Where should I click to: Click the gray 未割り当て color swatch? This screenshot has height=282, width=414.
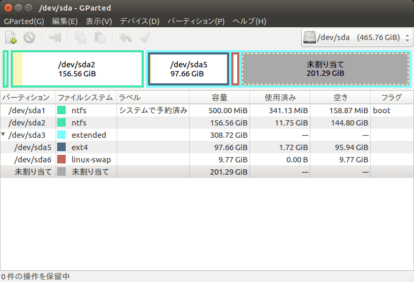click(61, 171)
